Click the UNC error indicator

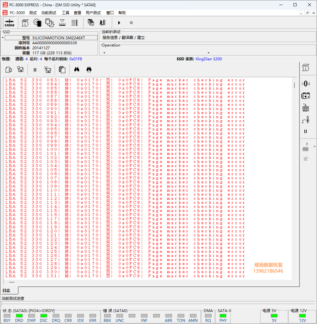pyautogui.click(x=120, y=315)
